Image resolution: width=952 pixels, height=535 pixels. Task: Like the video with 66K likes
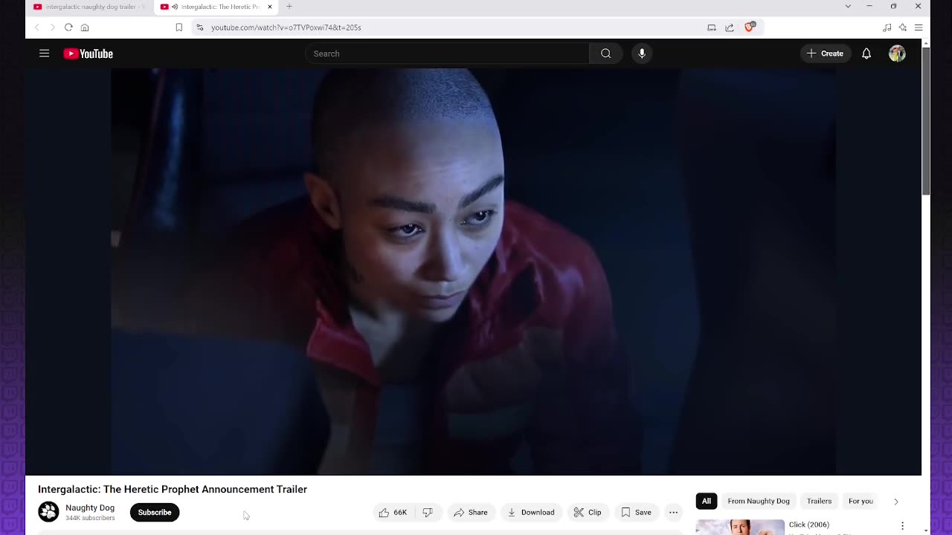pos(393,512)
